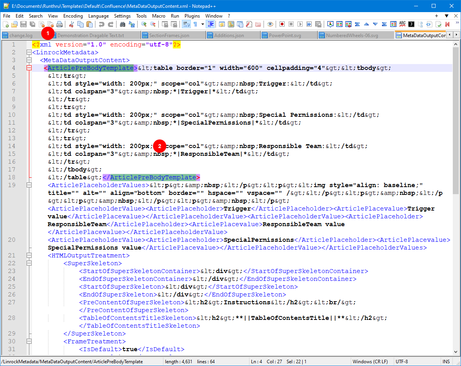Viewport: 461px width, 366px height.
Task: Collapse the SuperSkeleton fold at line 22
Action: click(x=29, y=263)
